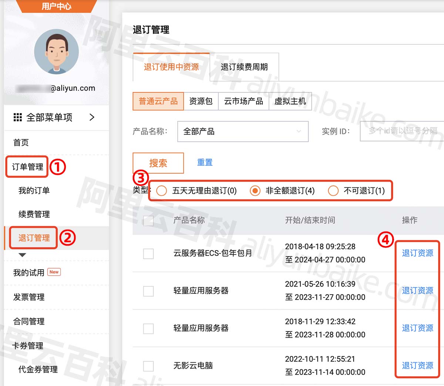This screenshot has height=386, width=444.
Task: Expand the 全部菜单项 chevron arrow
Action: click(92, 117)
